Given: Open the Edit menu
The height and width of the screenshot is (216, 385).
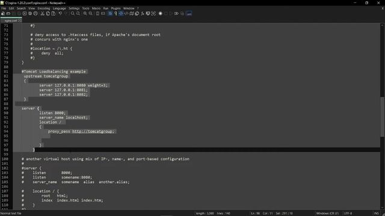Looking at the screenshot, I should pyautogui.click(x=11, y=8).
